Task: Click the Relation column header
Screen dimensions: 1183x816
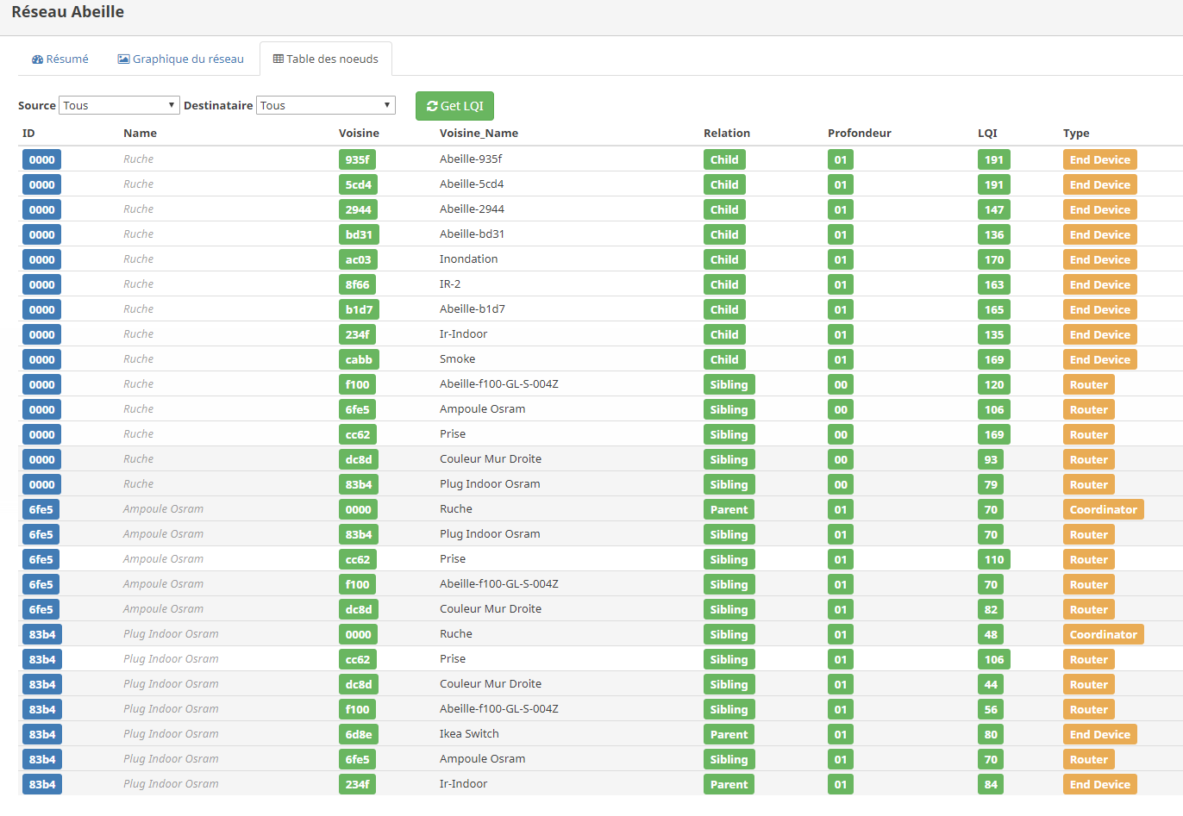Action: point(727,133)
